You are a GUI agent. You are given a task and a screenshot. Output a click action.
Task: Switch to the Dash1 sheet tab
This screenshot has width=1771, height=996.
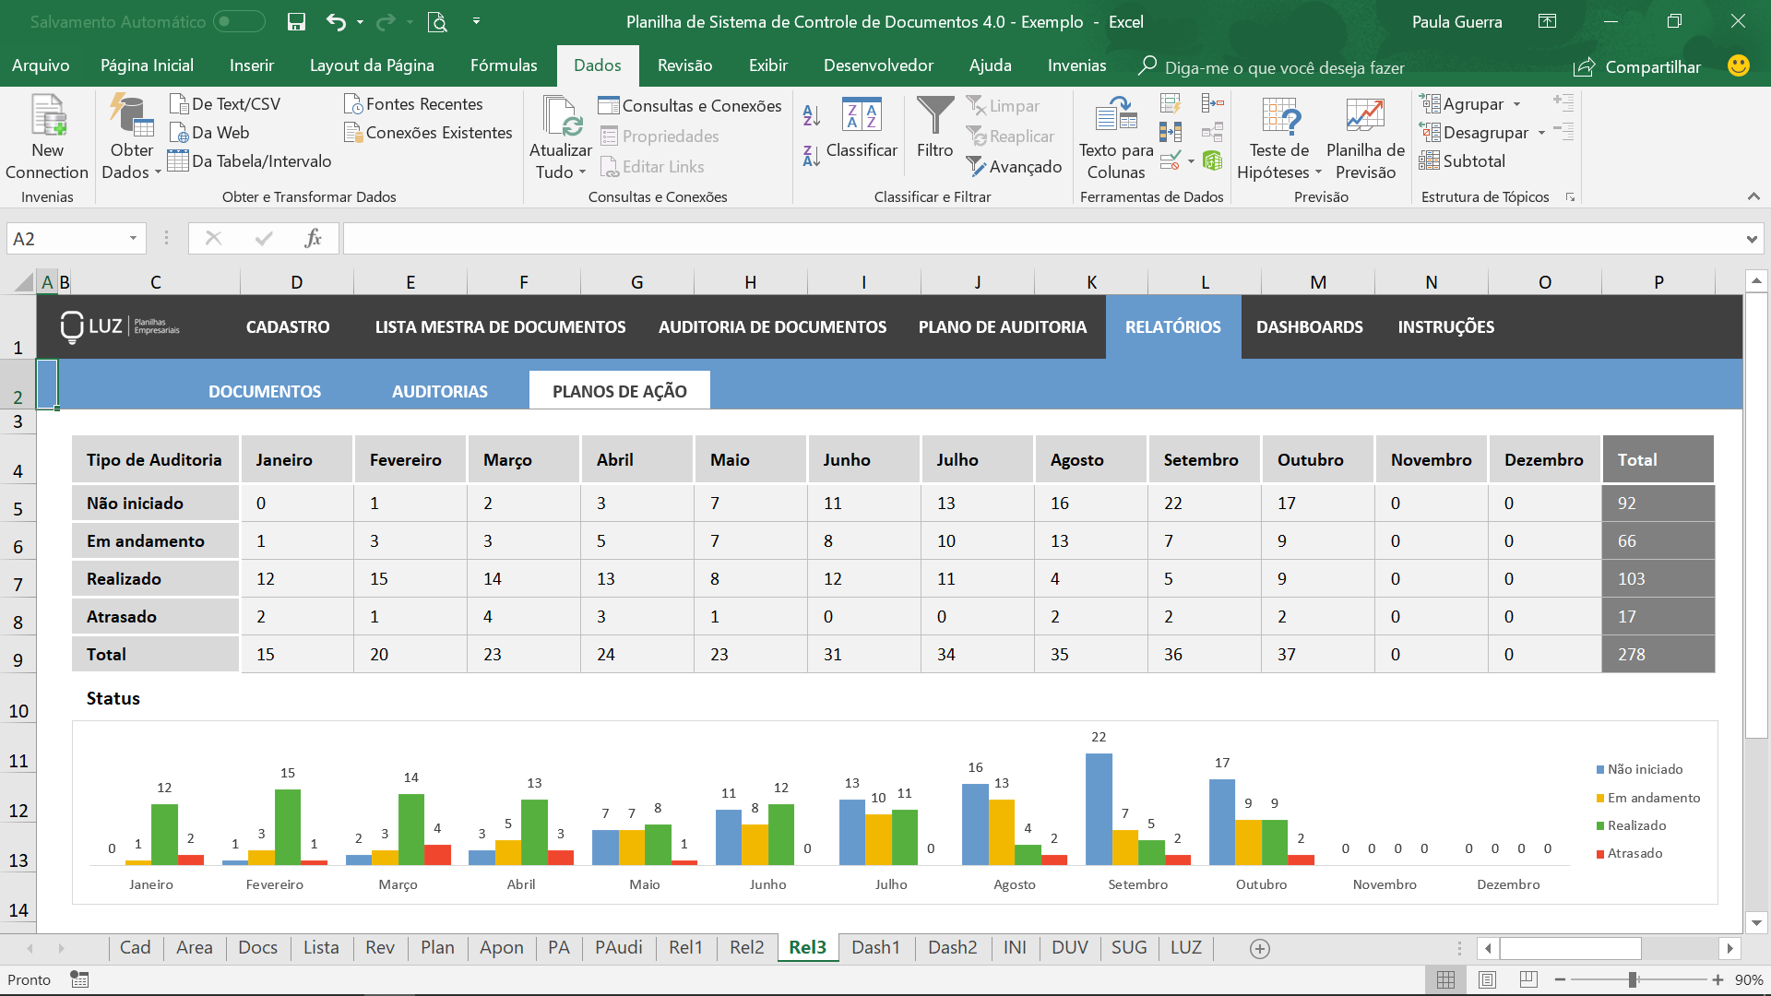(875, 948)
